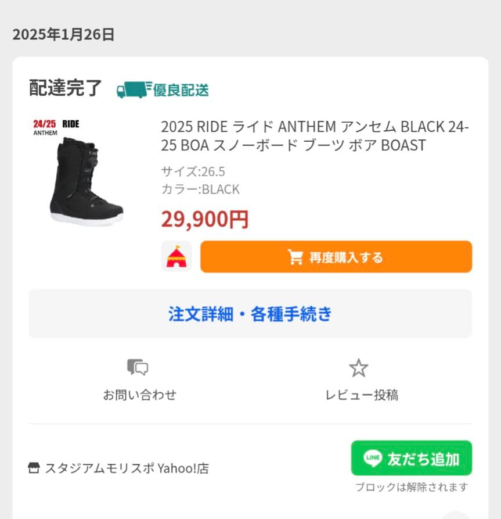
Task: Click the star icon above レビュー投稿
Action: pos(359,367)
